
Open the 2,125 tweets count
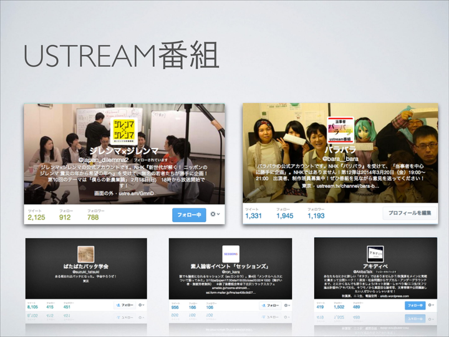click(x=36, y=217)
